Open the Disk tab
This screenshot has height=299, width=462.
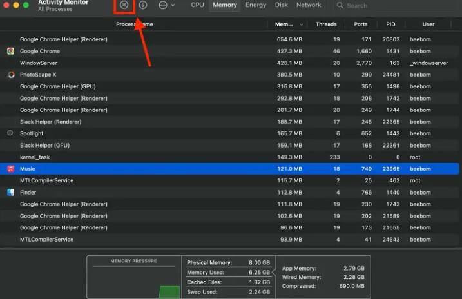282,5
